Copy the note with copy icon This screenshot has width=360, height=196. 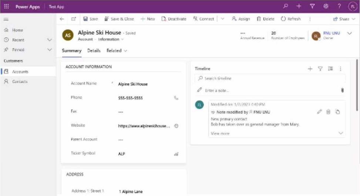337,112
